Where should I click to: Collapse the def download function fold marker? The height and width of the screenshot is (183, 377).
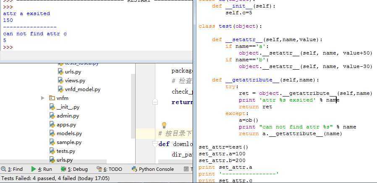[x=155, y=144]
